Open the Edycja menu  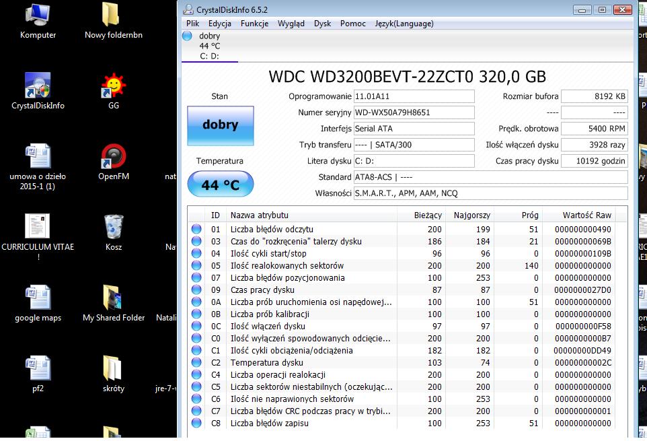219,24
